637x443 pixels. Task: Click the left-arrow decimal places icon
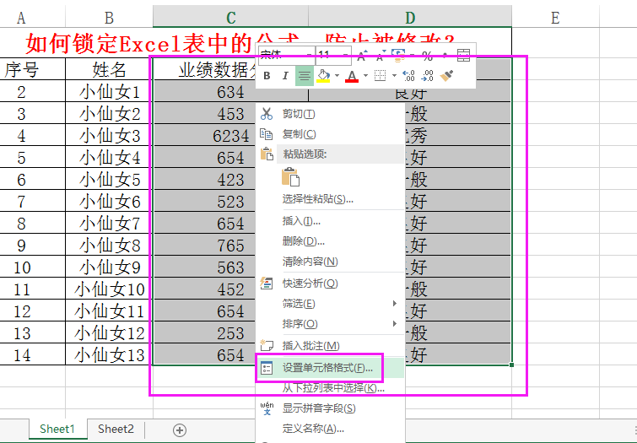click(x=408, y=76)
